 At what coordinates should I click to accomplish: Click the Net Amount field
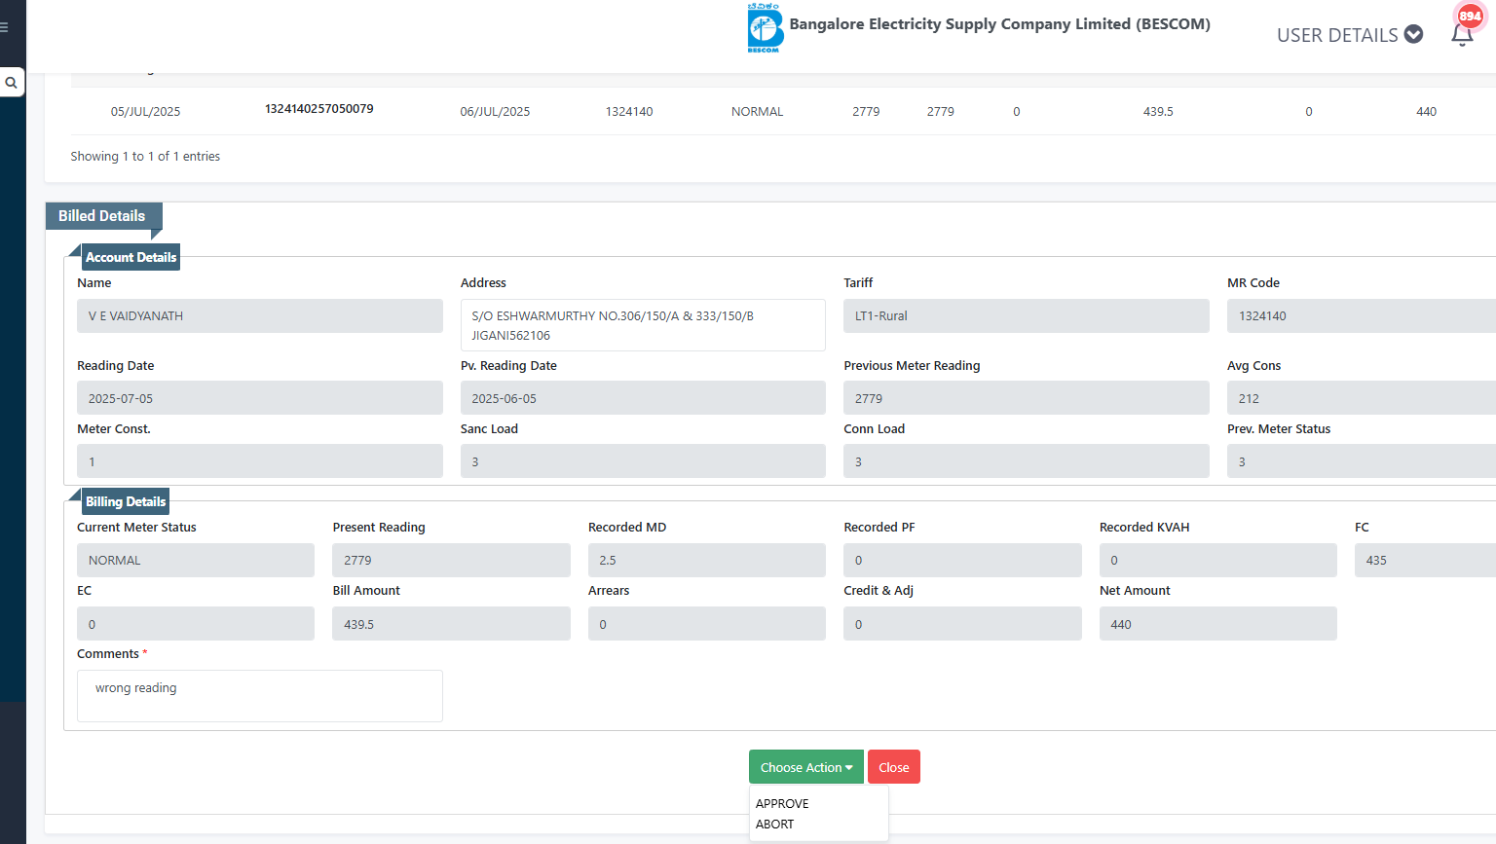click(1217, 624)
